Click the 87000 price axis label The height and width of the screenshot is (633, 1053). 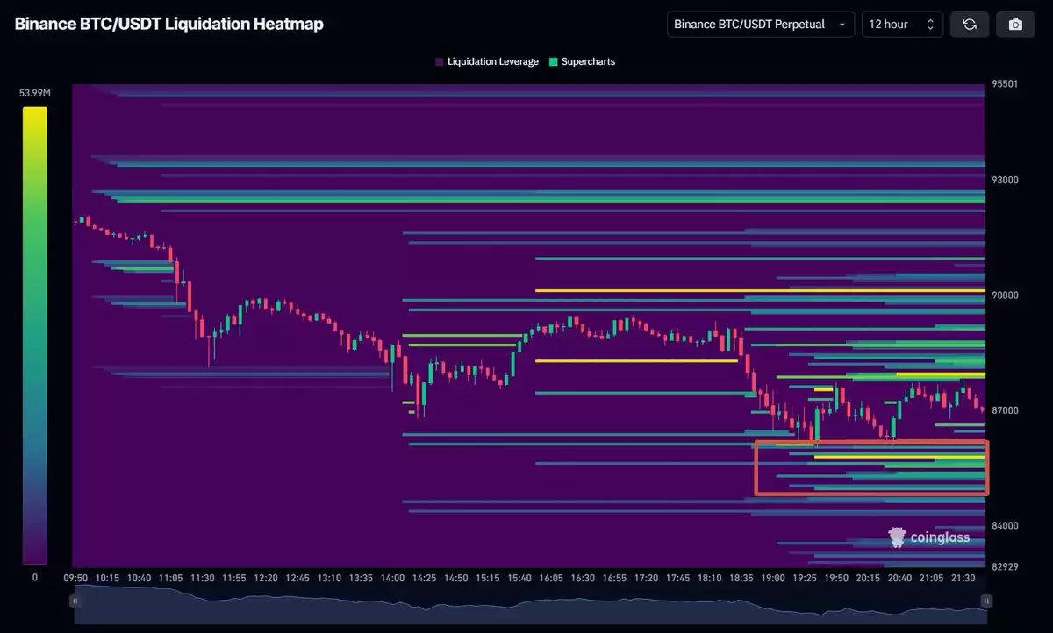coord(1005,410)
